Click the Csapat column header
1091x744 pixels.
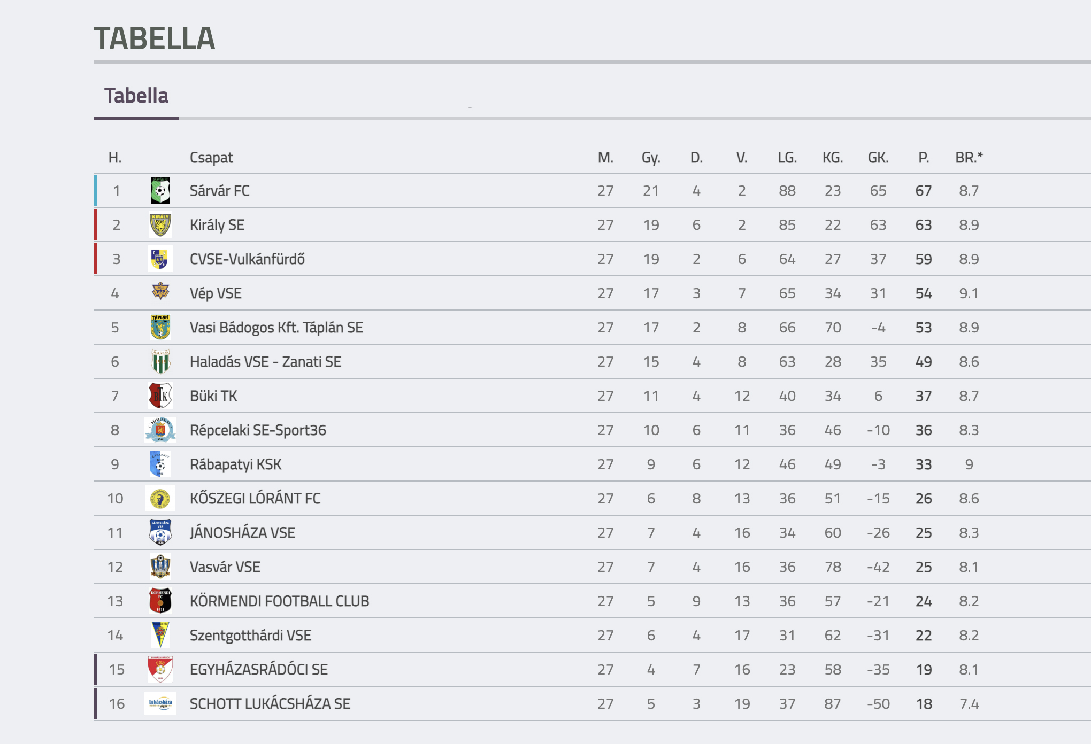[211, 158]
